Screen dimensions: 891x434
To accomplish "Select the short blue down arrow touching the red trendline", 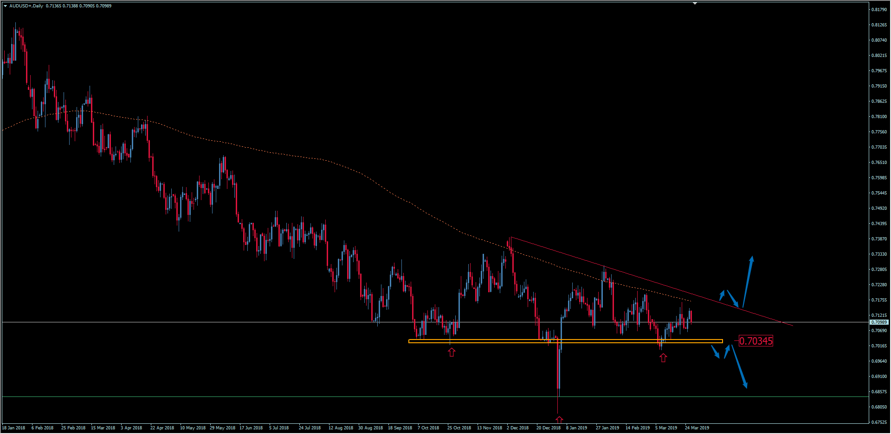I will [x=732, y=298].
